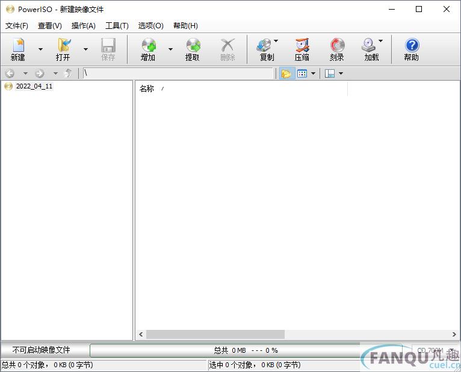
Task: Click the 选中 0 个对象 status text
Action: click(x=255, y=365)
